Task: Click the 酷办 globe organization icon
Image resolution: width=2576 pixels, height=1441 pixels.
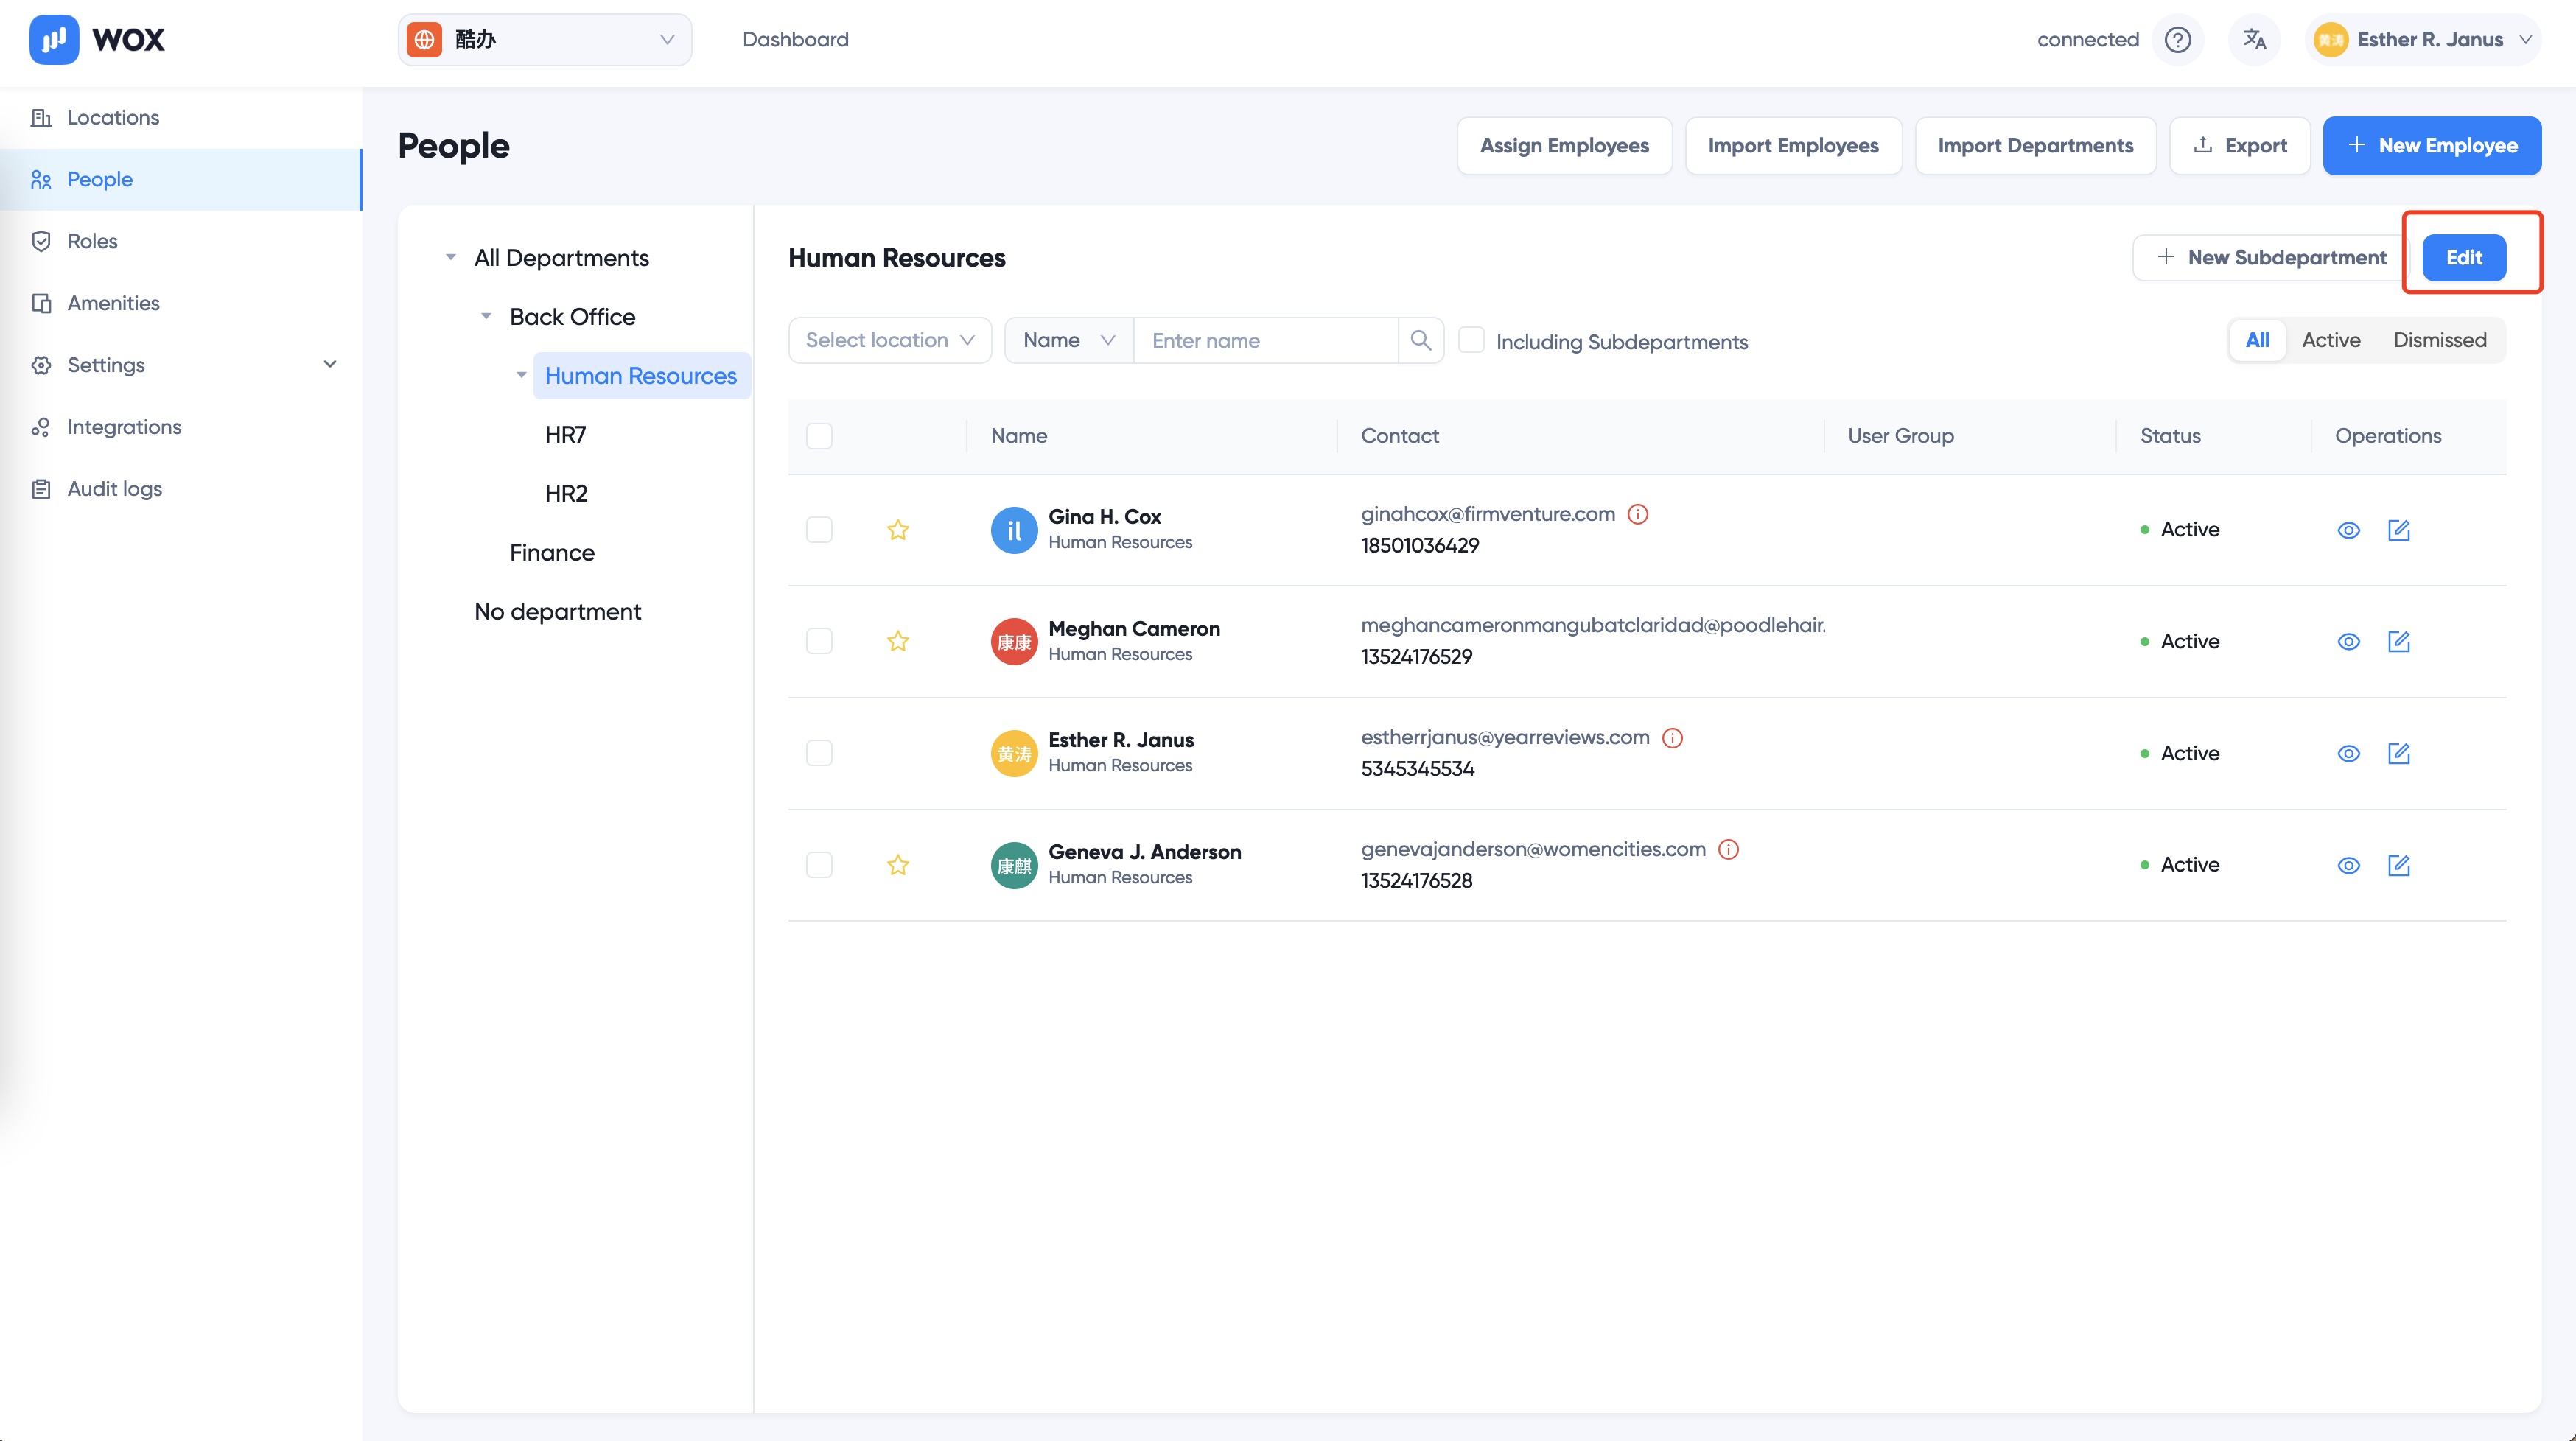Action: coord(424,40)
